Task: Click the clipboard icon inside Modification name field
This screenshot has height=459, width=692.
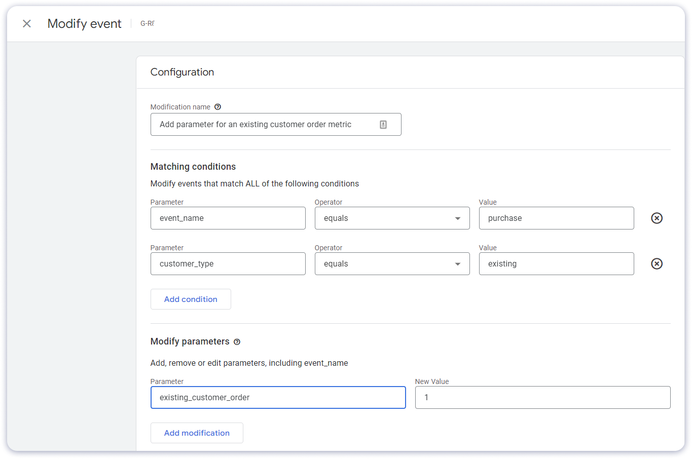Action: [x=384, y=124]
